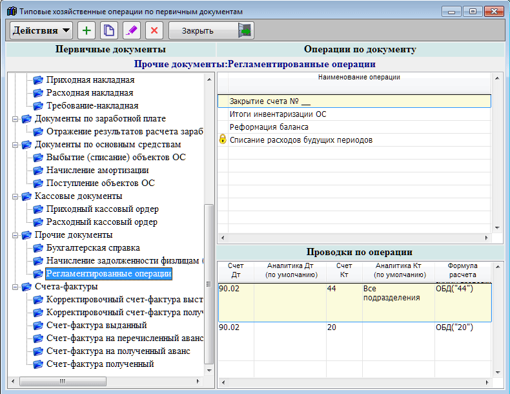Click folder icon next to Корректировочный счет-фактура получ
This screenshot has width=510, height=394.
tap(38, 313)
